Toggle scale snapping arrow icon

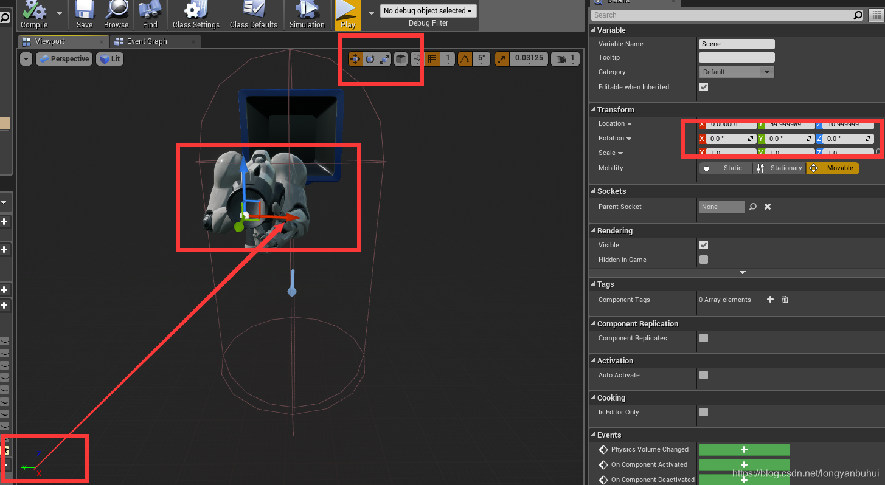(x=502, y=59)
